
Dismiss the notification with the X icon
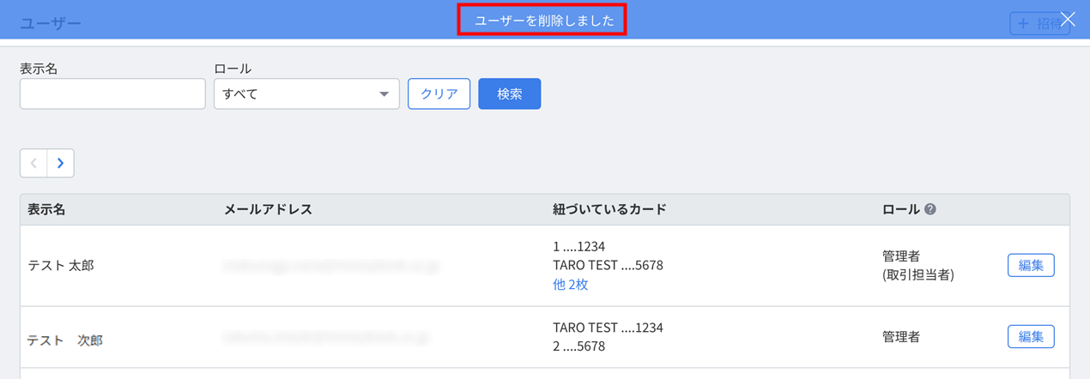[x=1068, y=19]
